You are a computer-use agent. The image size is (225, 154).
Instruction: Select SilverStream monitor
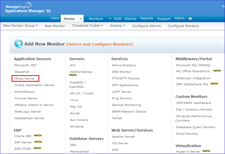click(25, 92)
